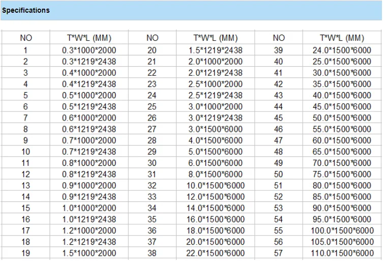Pick the 80.0*1500*6000 size
This screenshot has width=384, height=261.
coord(342,186)
